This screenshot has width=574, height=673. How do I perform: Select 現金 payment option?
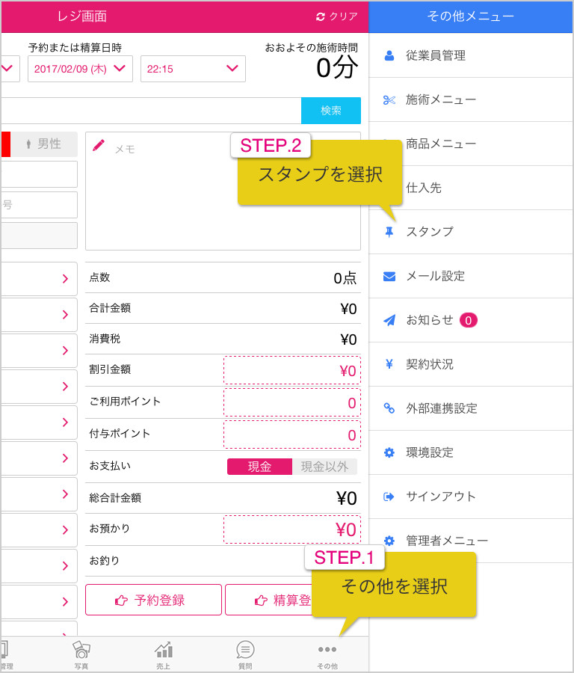(259, 467)
